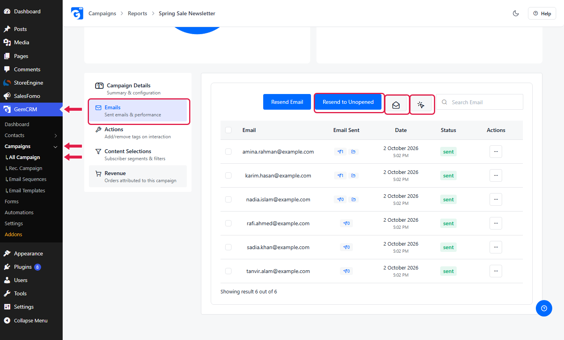The image size is (564, 340).
Task: Click sent count badge in karim.hasan row
Action: pyautogui.click(x=340, y=175)
